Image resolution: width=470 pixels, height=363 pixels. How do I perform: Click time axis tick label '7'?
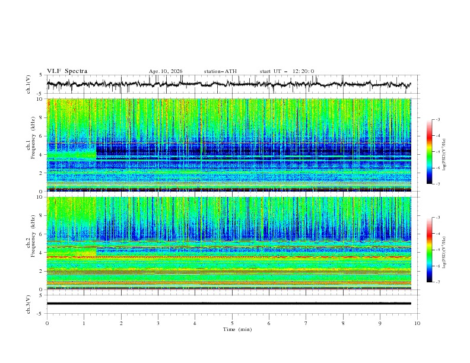[306, 323]
